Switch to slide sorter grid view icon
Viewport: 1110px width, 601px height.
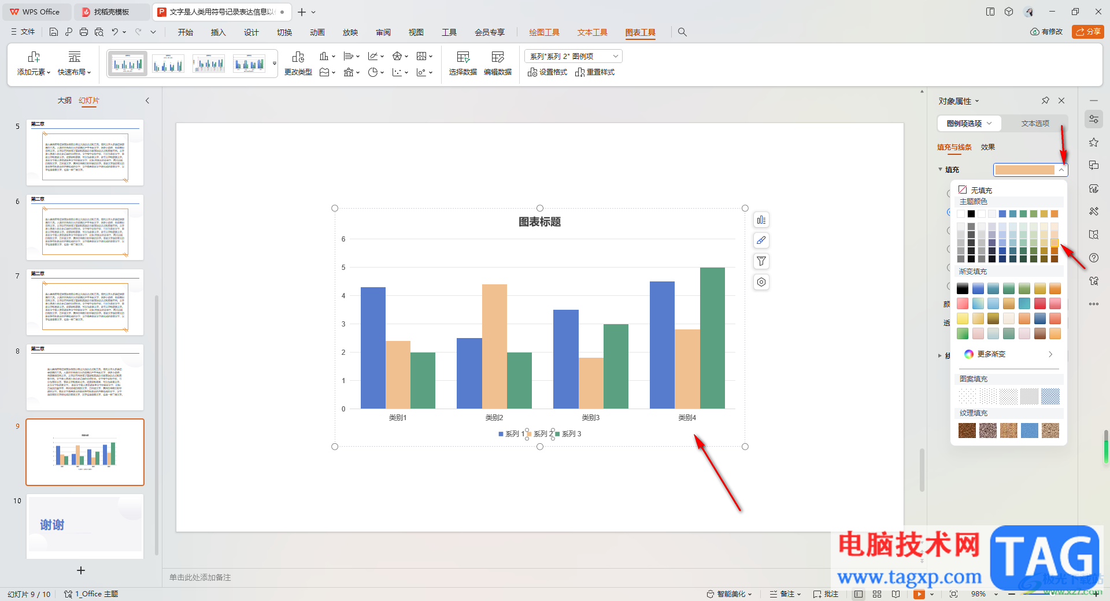[x=877, y=594]
